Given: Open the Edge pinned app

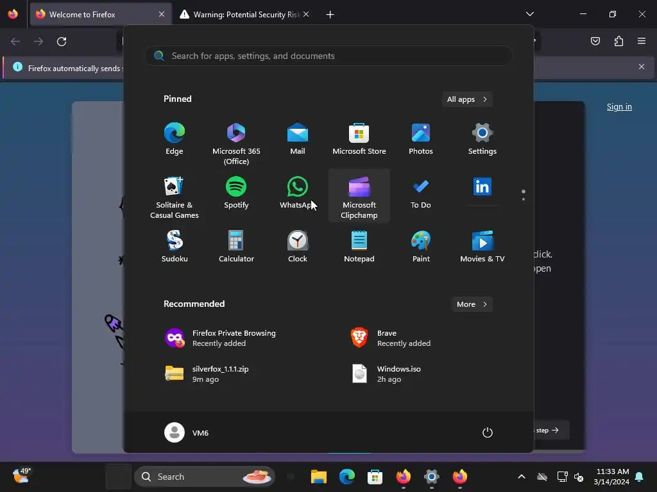Looking at the screenshot, I should (x=175, y=139).
